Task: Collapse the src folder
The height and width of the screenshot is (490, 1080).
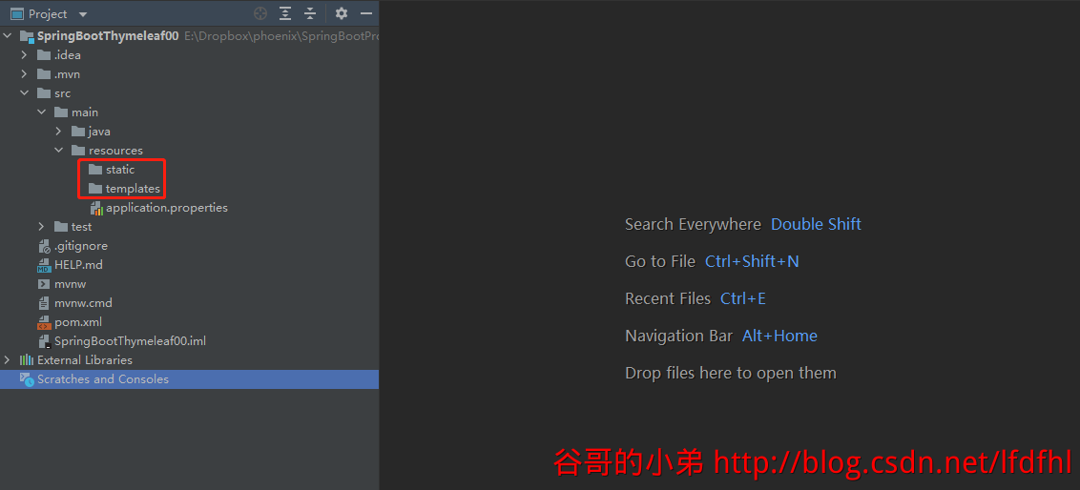Action: click(x=25, y=92)
